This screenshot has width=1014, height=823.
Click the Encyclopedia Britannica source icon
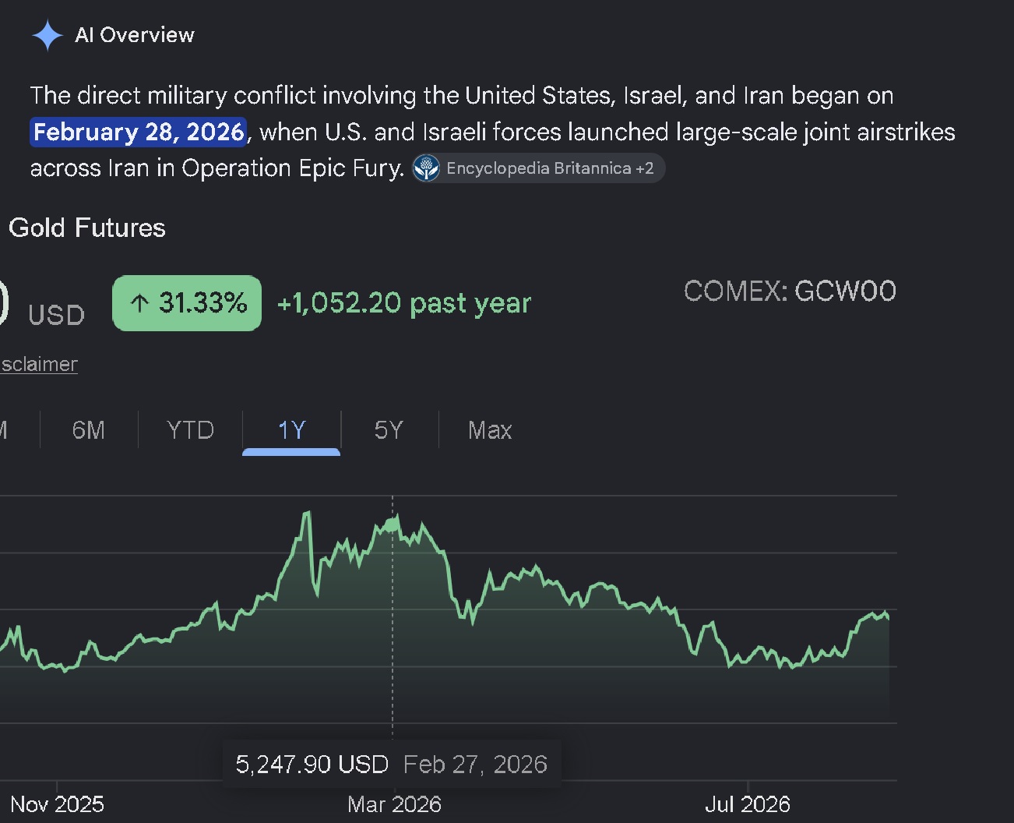426,168
